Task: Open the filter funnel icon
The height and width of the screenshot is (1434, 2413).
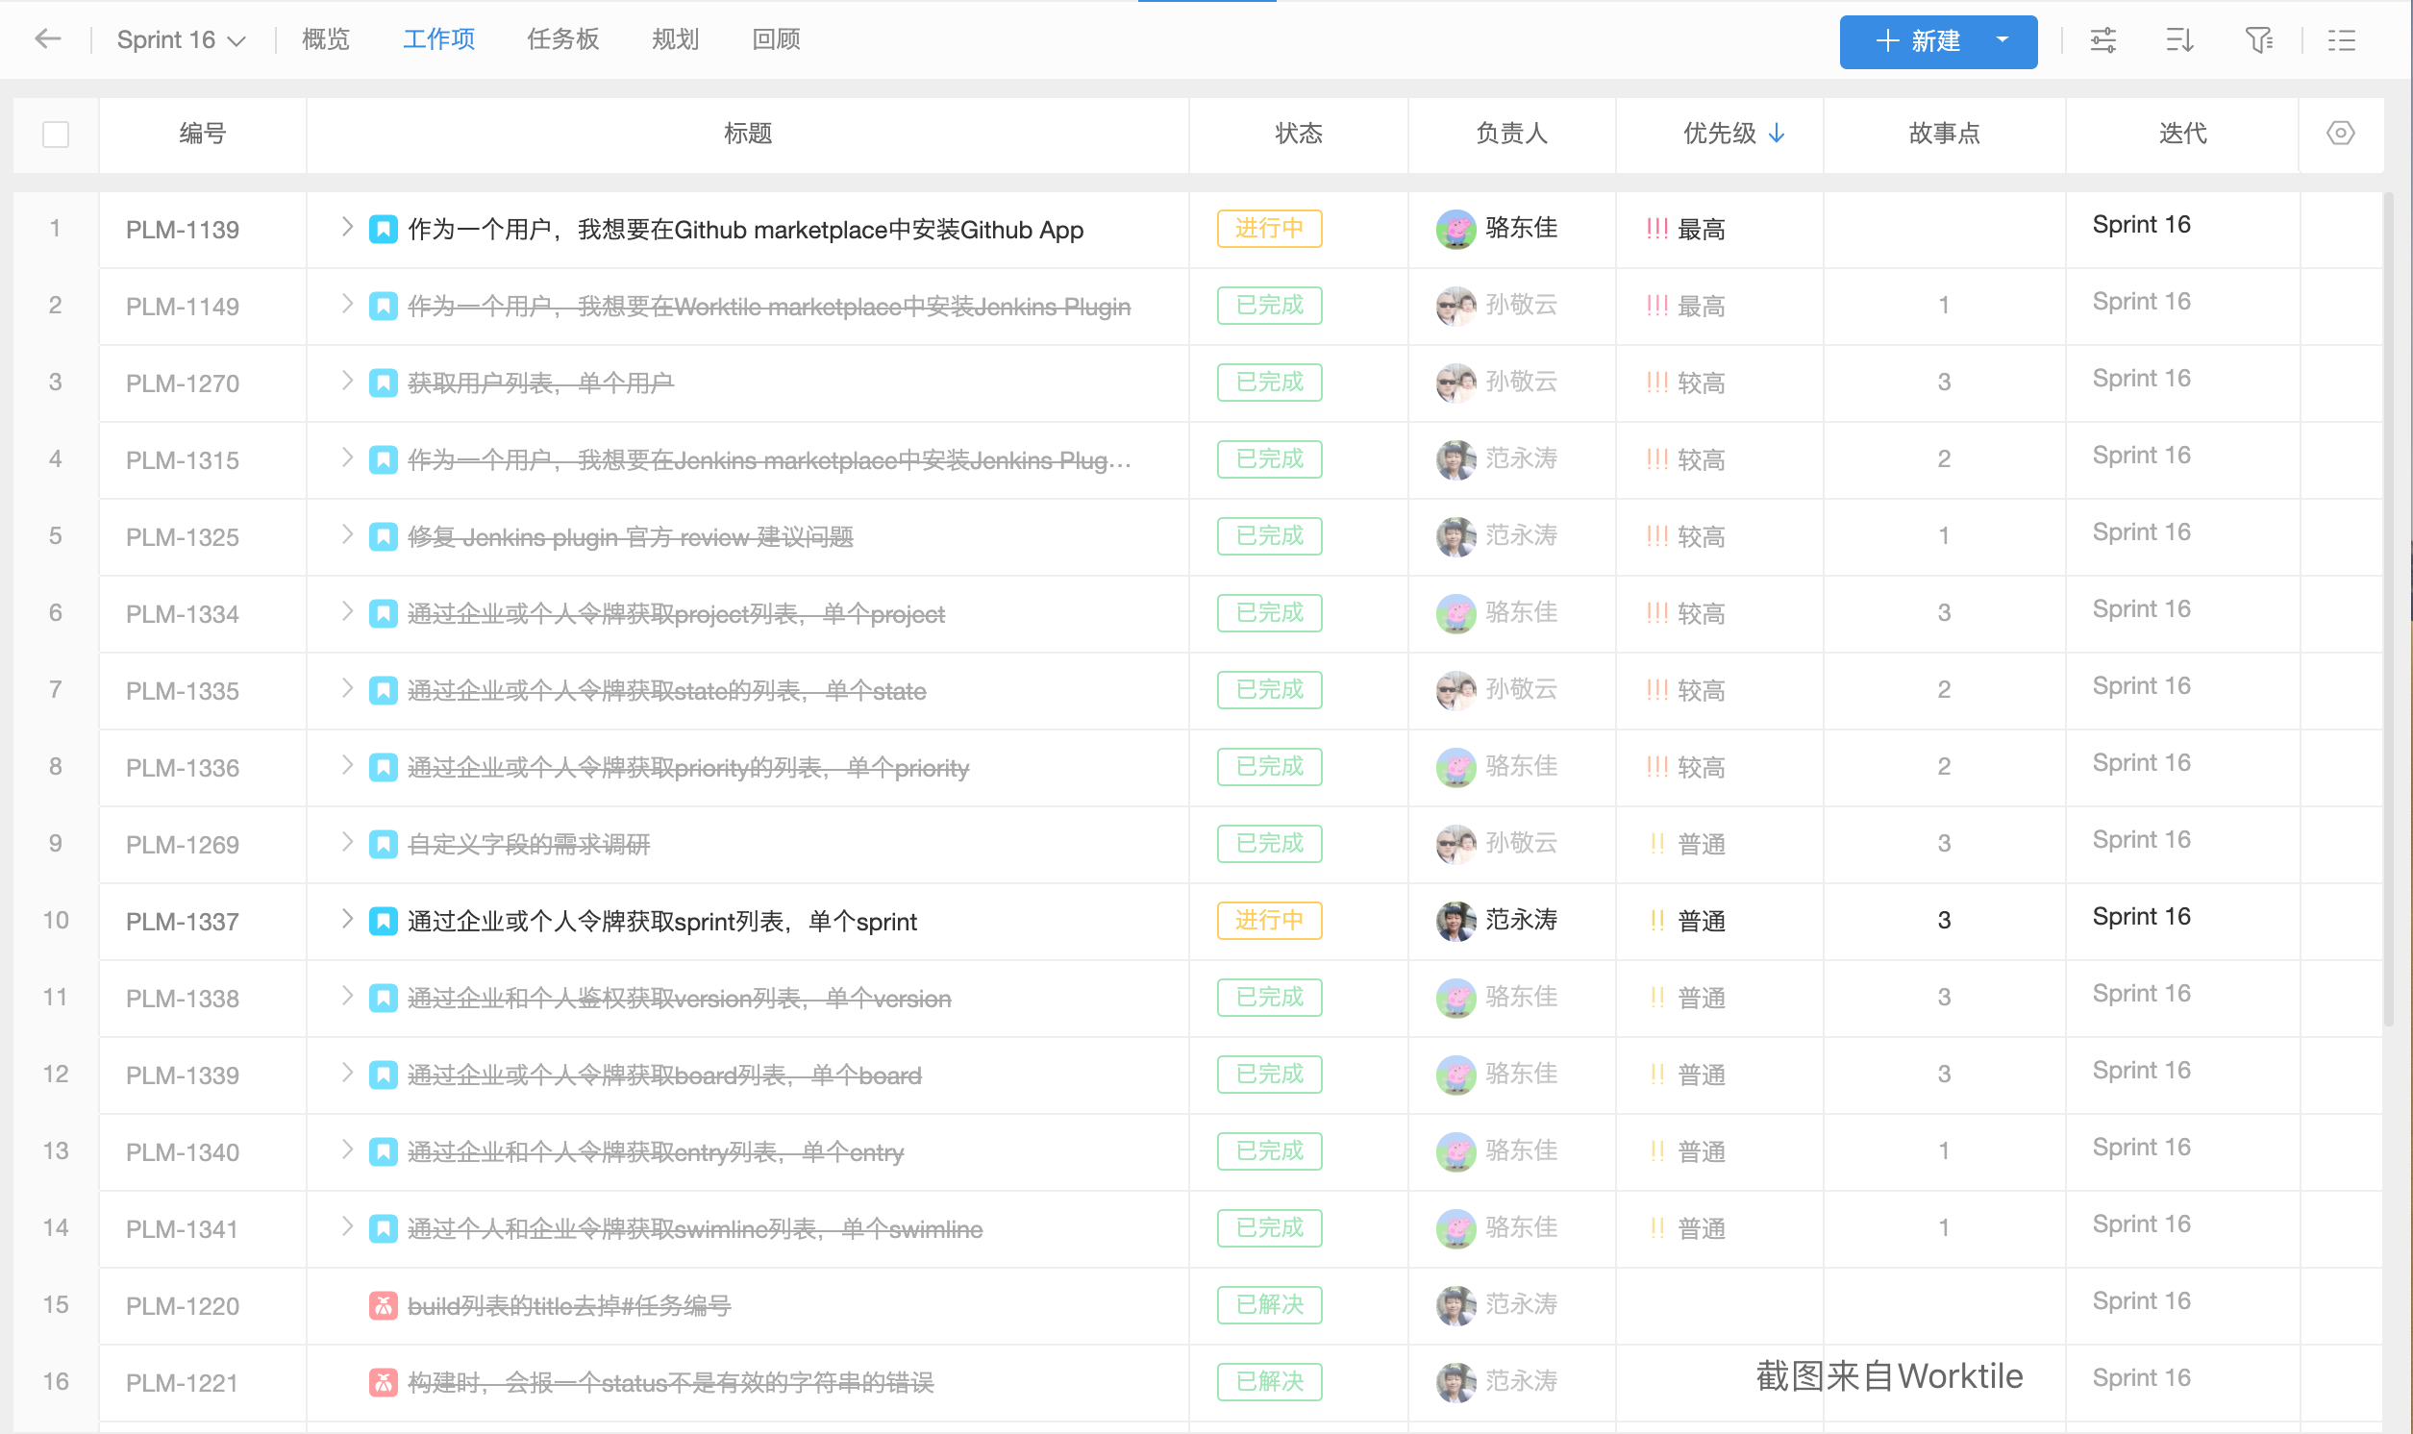Action: point(2257,40)
